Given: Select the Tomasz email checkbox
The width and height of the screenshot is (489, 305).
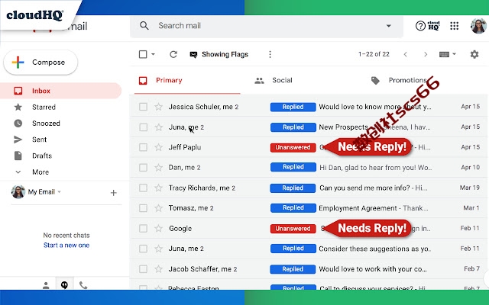Looking at the screenshot, I should (143, 208).
